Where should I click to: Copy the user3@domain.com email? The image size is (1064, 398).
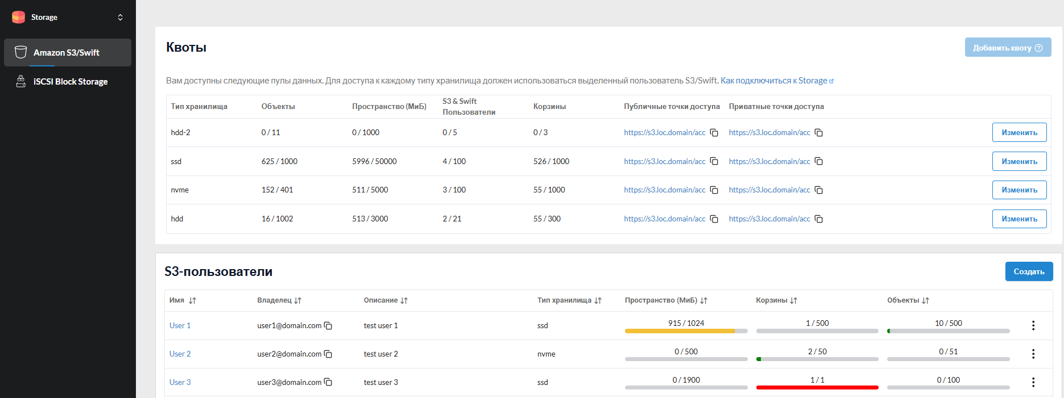tap(328, 383)
